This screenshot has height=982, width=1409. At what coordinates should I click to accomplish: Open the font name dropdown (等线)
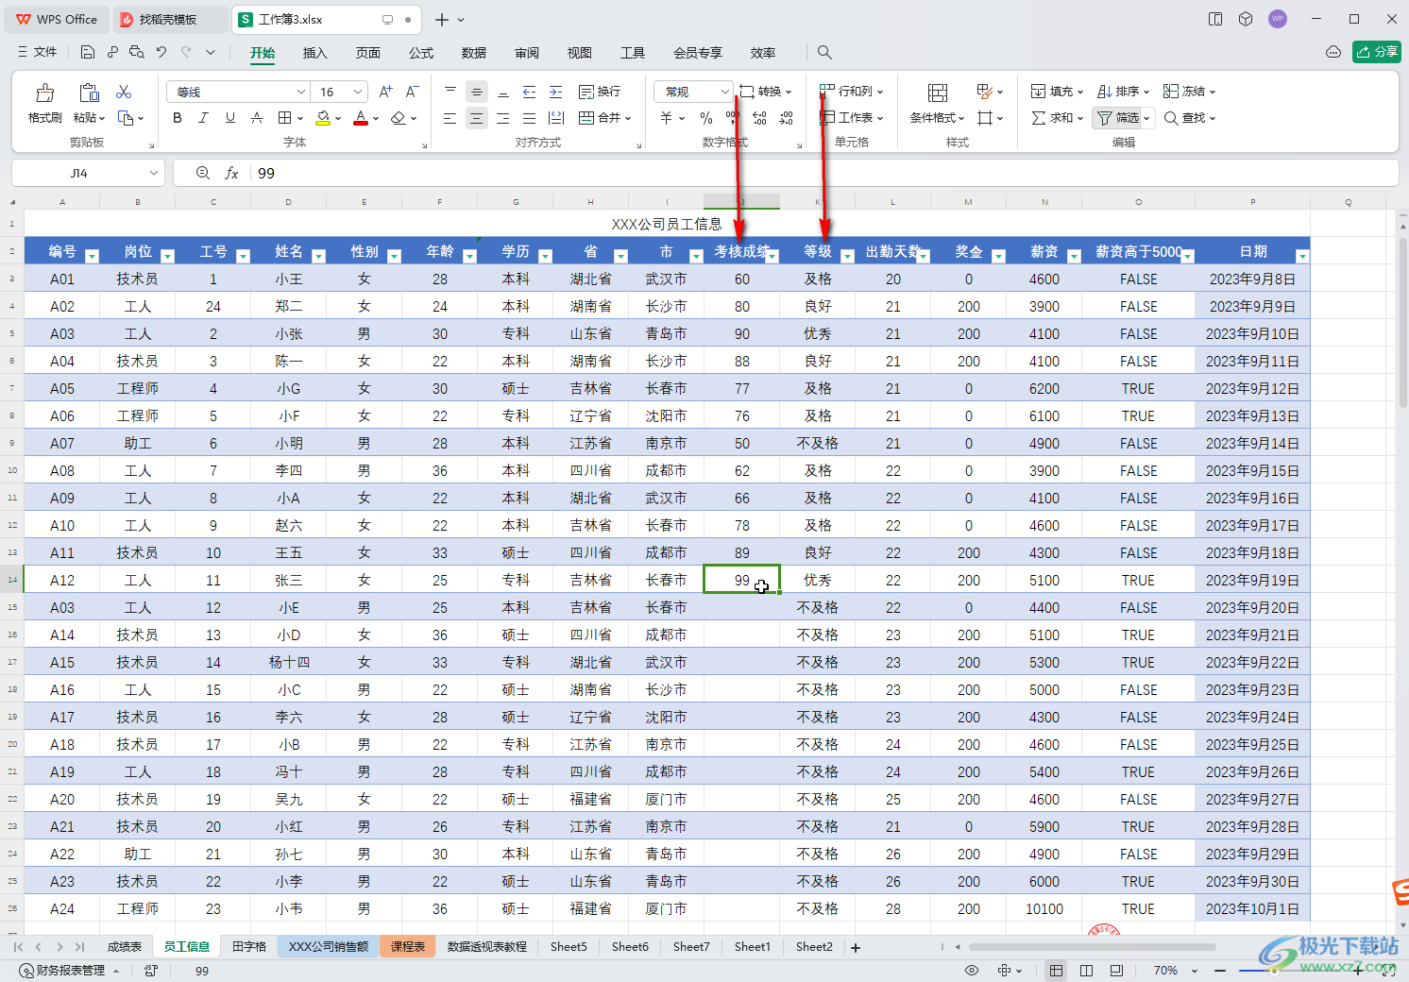[301, 92]
